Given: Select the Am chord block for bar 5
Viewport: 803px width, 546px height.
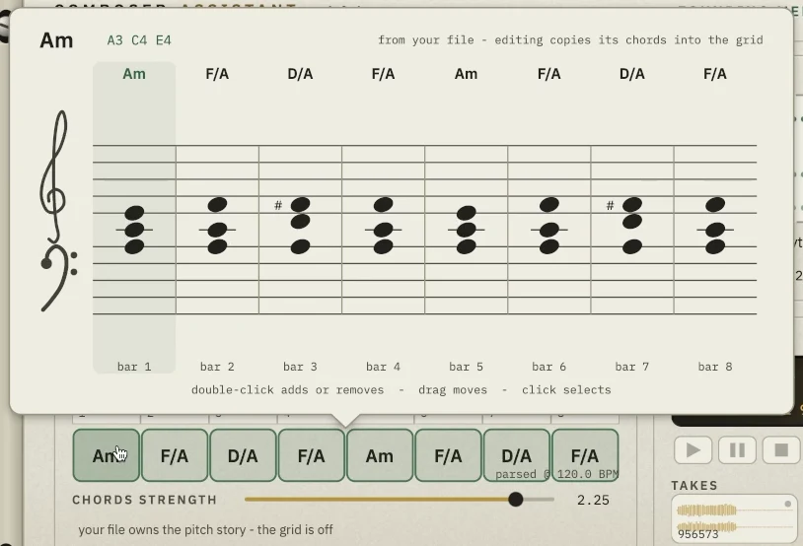Looking at the screenshot, I should (380, 455).
